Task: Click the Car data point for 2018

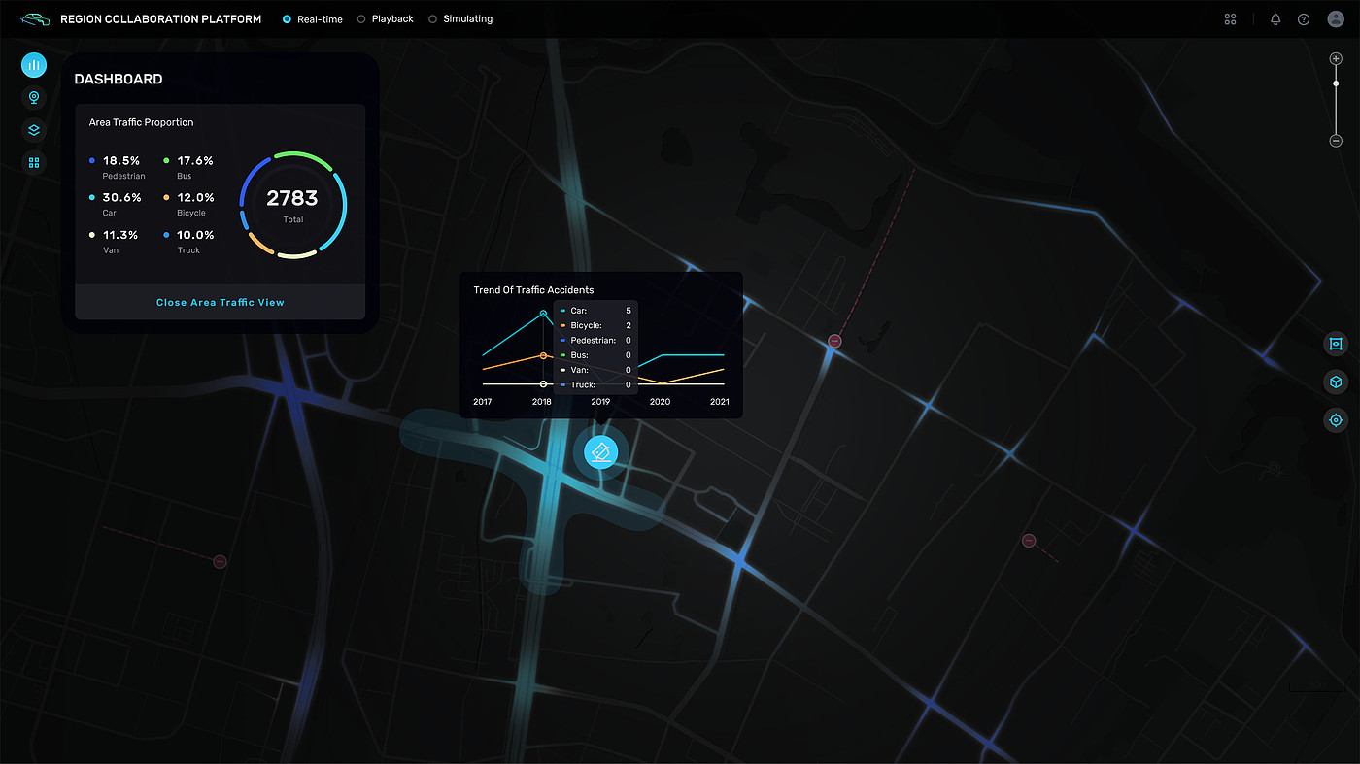Action: [543, 314]
